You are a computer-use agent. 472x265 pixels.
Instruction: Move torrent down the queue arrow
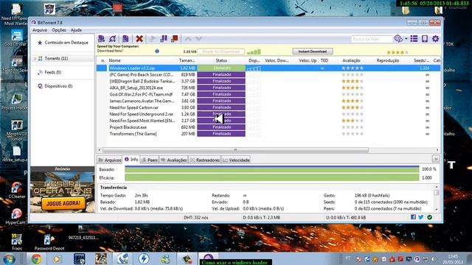198,39
